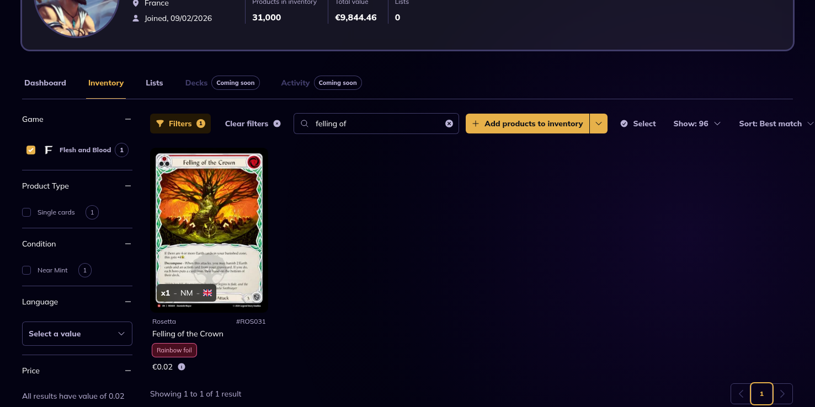815x407 pixels.
Task: Click the Flesh and Blood game logo icon
Action: [49, 150]
